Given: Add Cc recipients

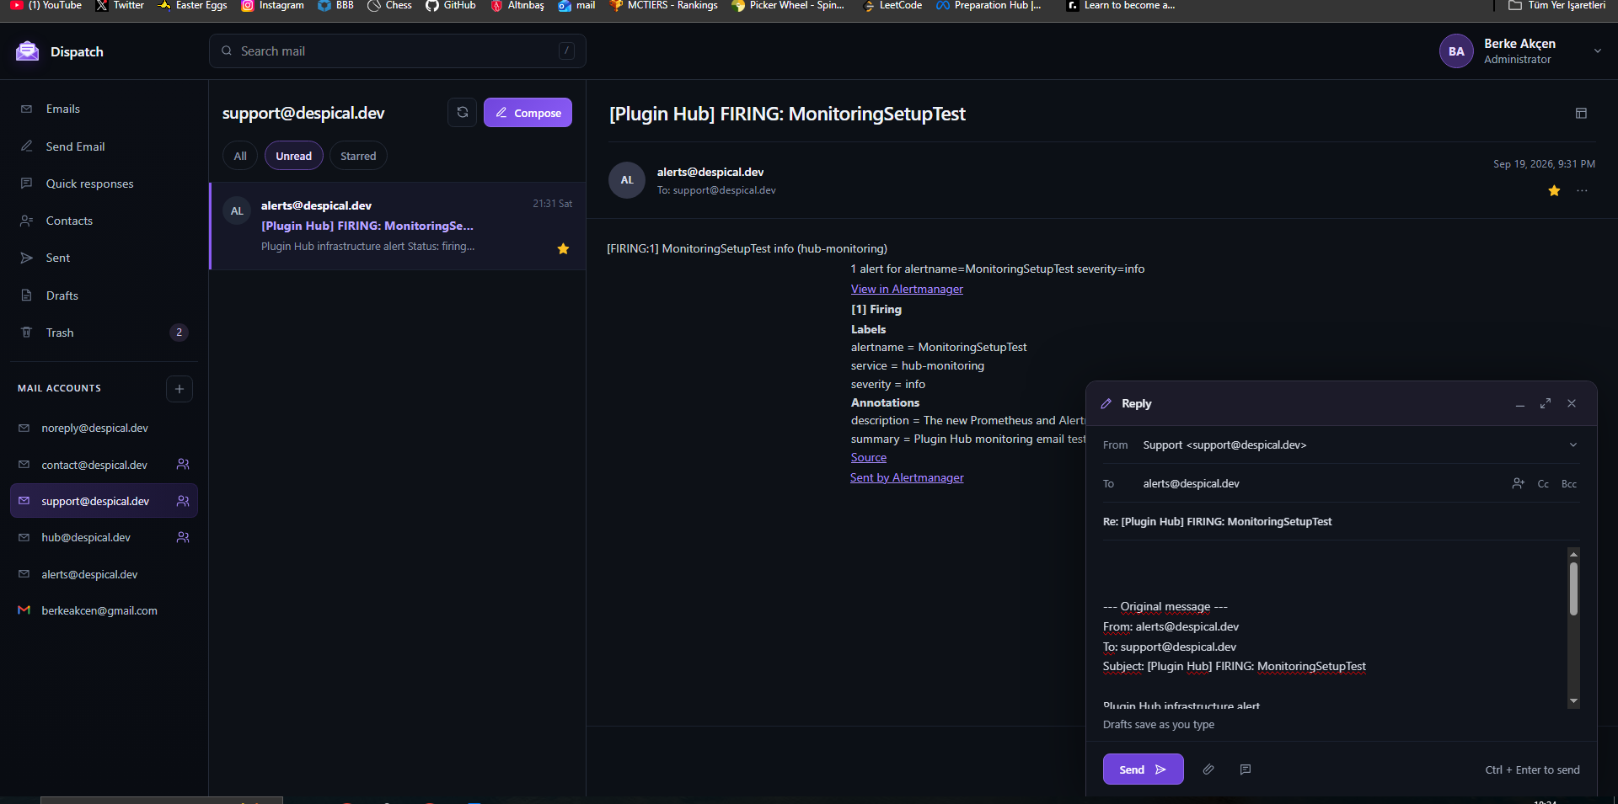Looking at the screenshot, I should click(x=1543, y=484).
